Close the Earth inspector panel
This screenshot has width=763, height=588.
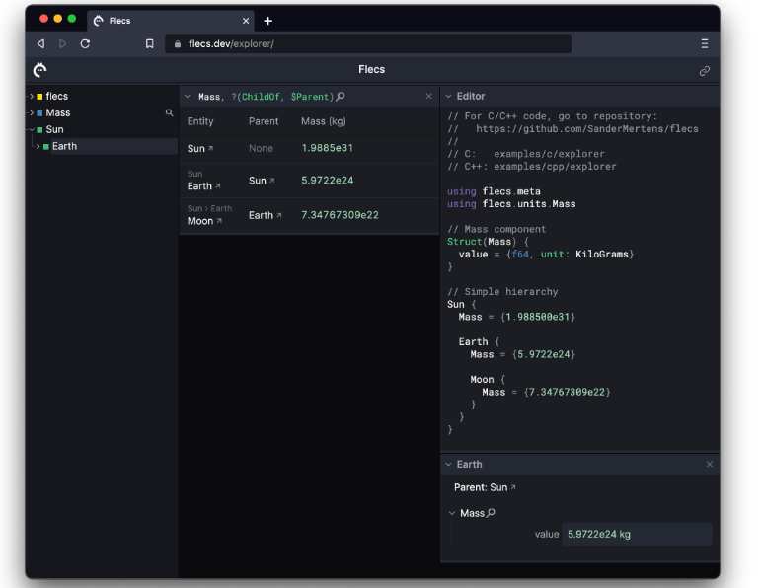point(709,464)
